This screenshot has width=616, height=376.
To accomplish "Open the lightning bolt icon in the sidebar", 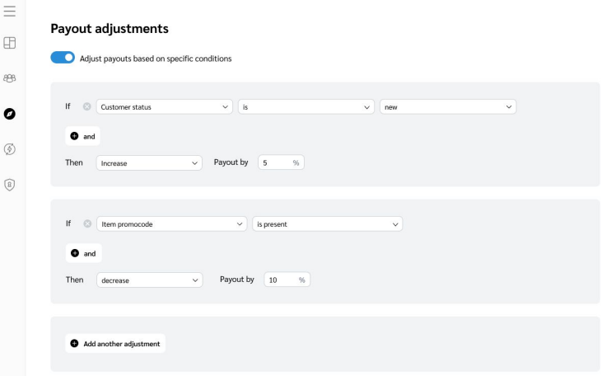I will (x=11, y=148).
